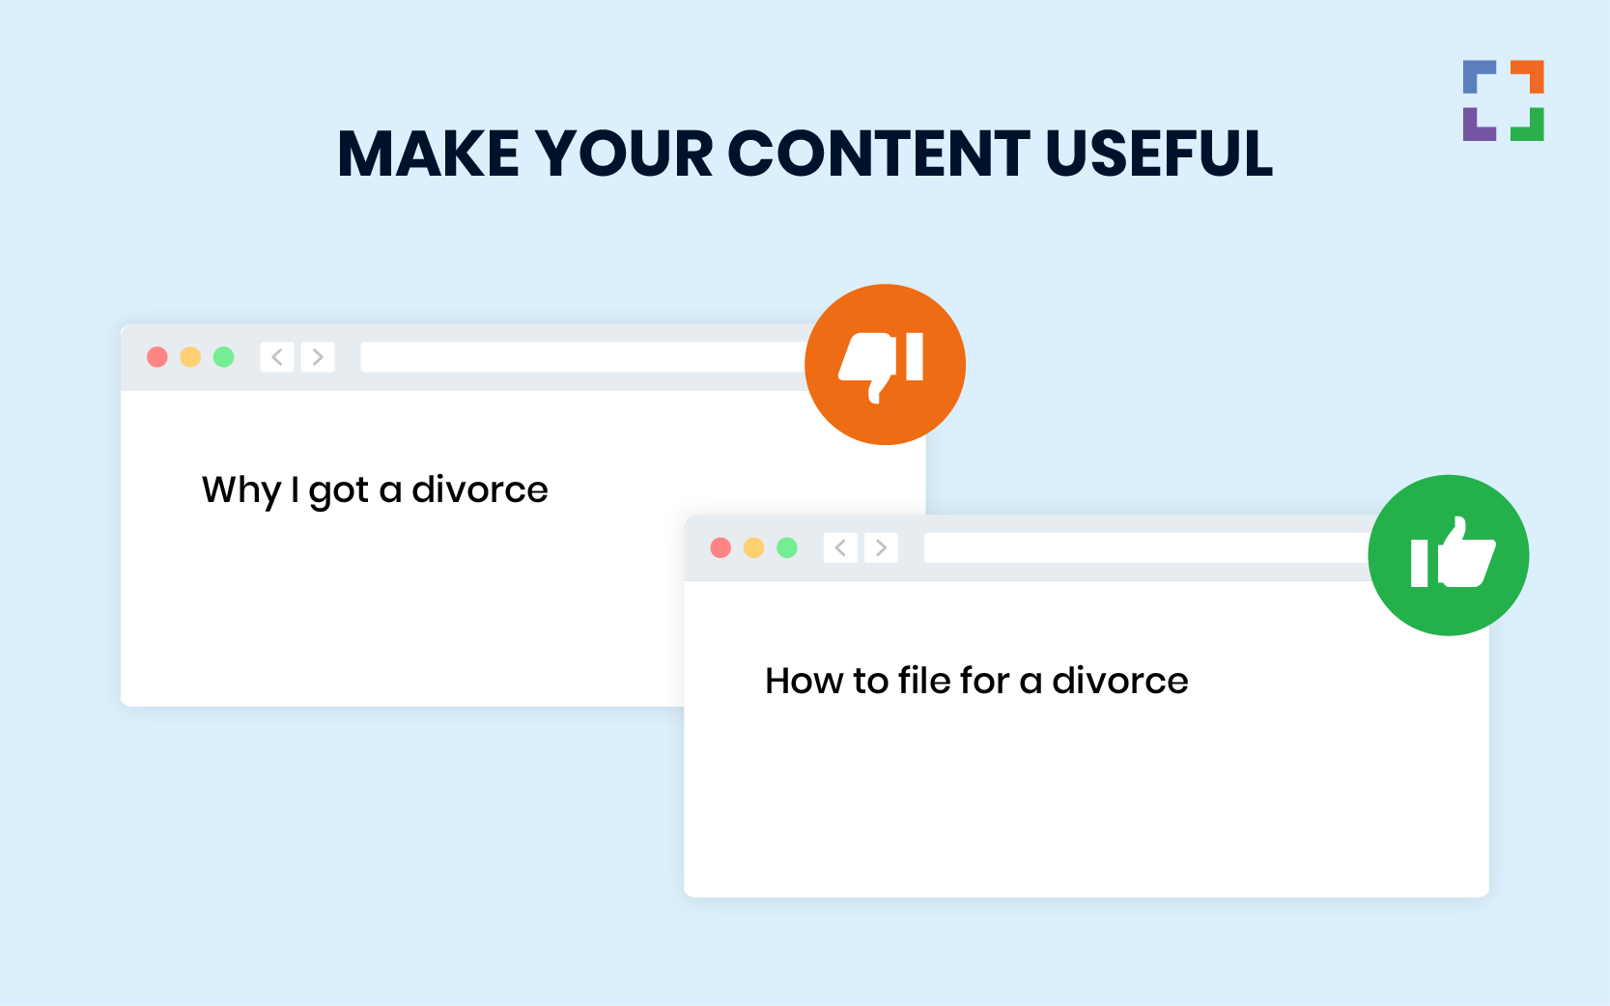This screenshot has height=1006, width=1610.
Task: Click the green thumbs-up badge
Action: point(1448,555)
